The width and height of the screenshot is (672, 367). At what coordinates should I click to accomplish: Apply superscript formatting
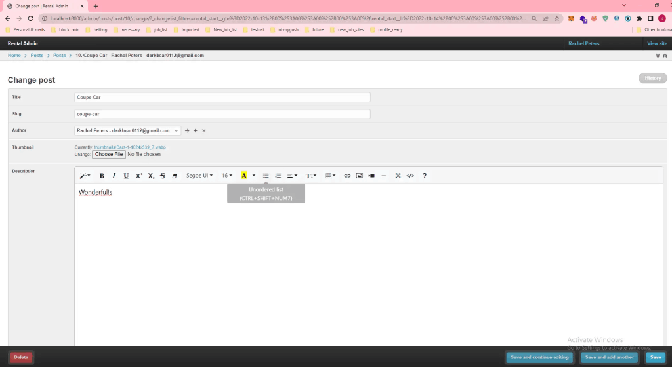point(138,176)
